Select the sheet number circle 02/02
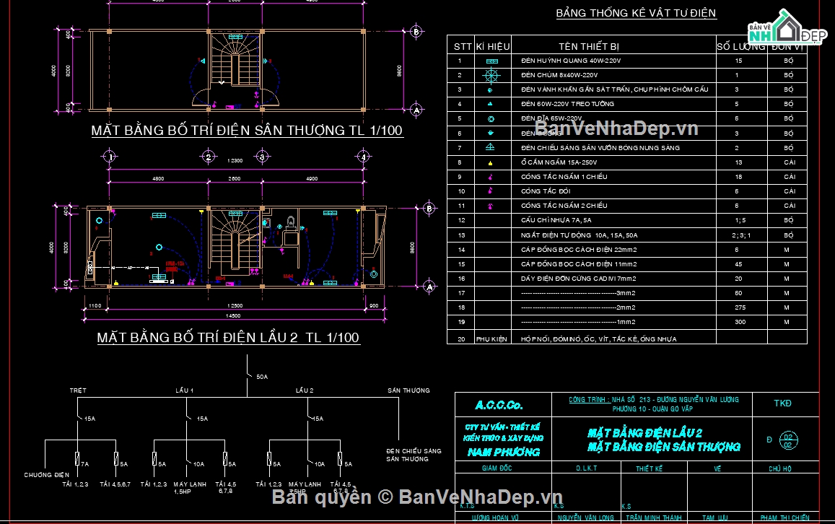 (x=788, y=440)
